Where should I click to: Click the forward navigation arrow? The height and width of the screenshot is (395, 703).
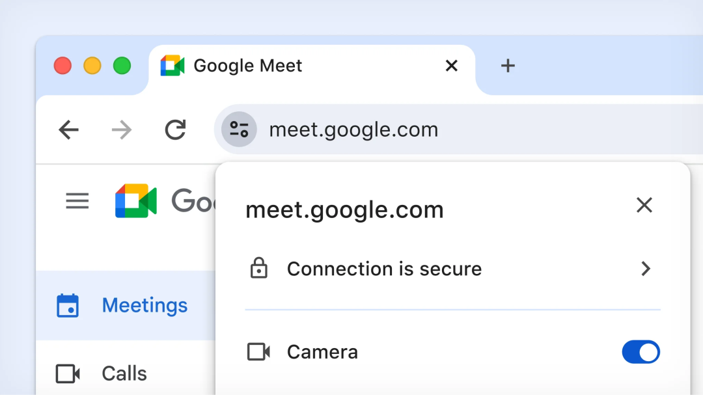[122, 130]
